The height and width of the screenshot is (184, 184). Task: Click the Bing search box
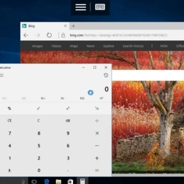(x=148, y=75)
